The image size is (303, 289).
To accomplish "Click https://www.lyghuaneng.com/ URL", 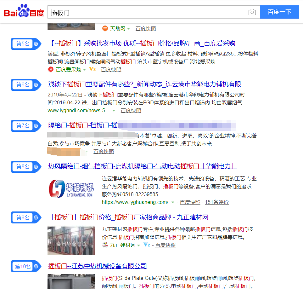I will [135, 202].
